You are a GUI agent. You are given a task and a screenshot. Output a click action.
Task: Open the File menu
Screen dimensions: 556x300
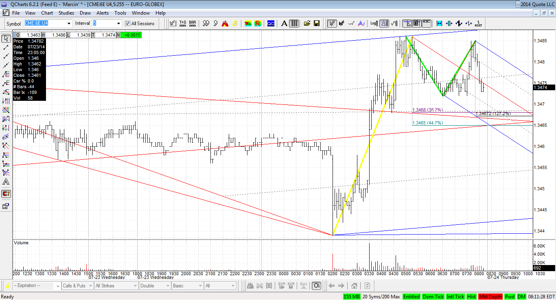pyautogui.click(x=16, y=13)
